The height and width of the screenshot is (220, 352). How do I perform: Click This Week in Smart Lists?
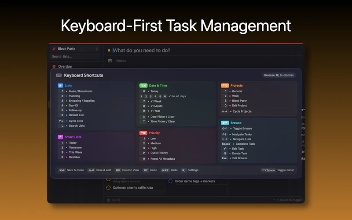point(70,152)
